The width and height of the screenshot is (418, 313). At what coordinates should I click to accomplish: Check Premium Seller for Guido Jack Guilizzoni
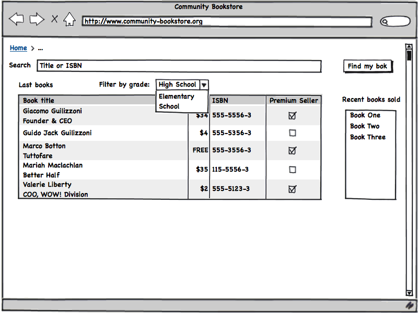pos(293,133)
